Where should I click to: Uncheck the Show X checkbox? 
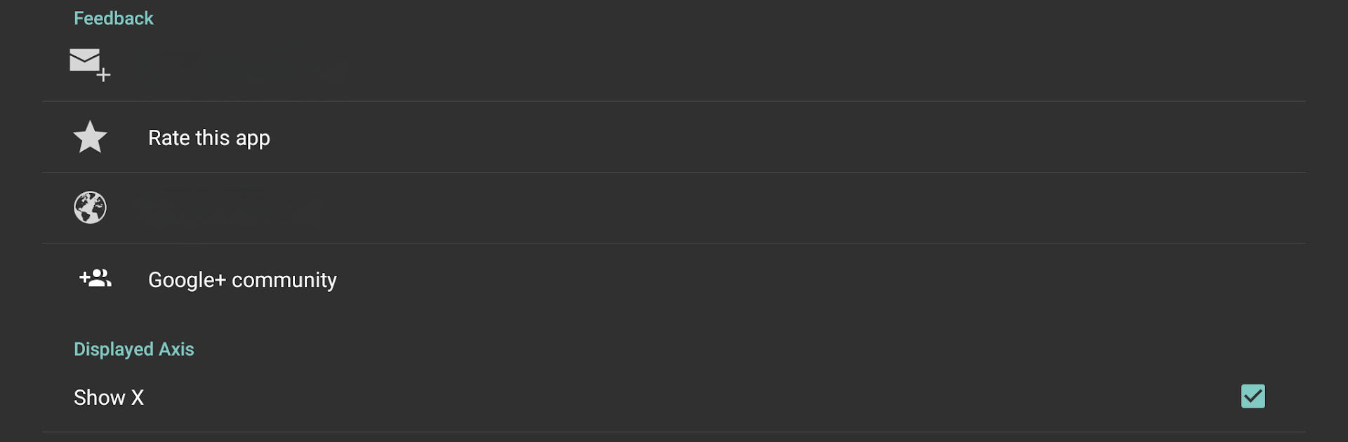1253,396
